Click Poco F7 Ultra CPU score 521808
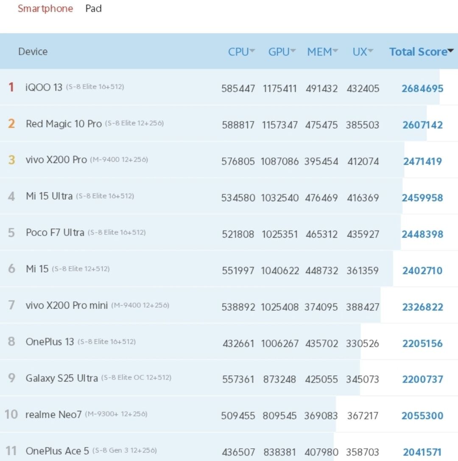Viewport: 458px width, 461px height. (x=238, y=234)
